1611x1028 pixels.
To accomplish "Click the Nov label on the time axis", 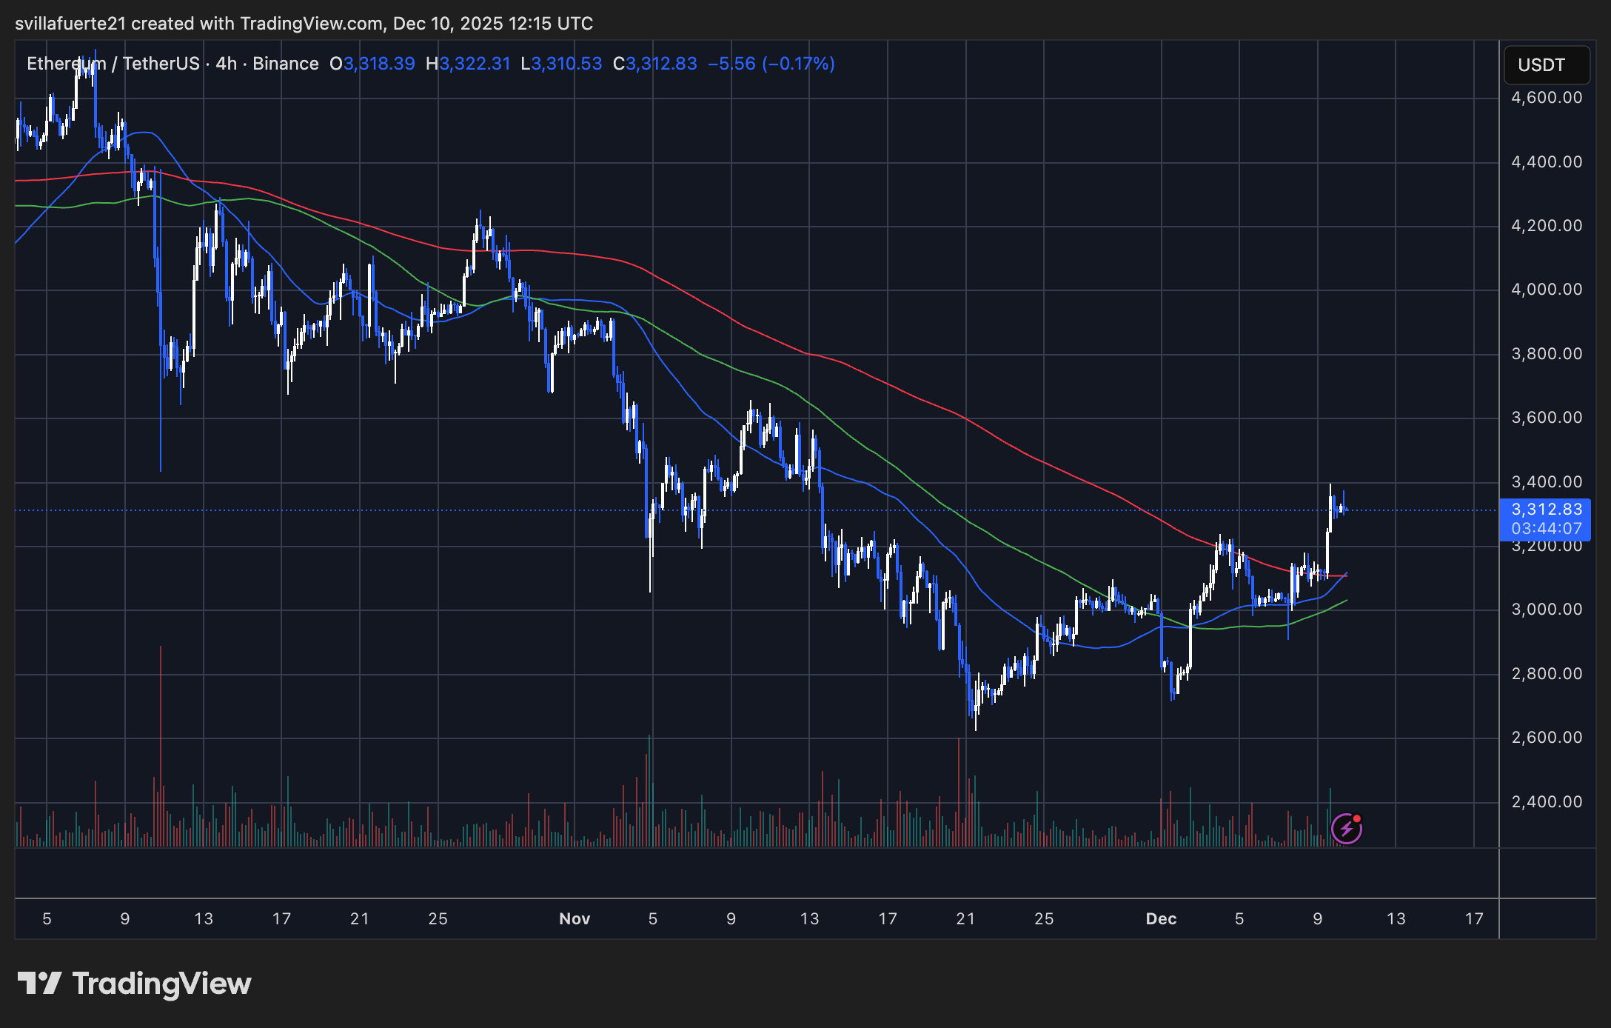I will click(x=575, y=918).
